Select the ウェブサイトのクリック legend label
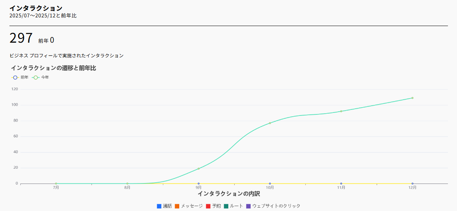 point(276,206)
